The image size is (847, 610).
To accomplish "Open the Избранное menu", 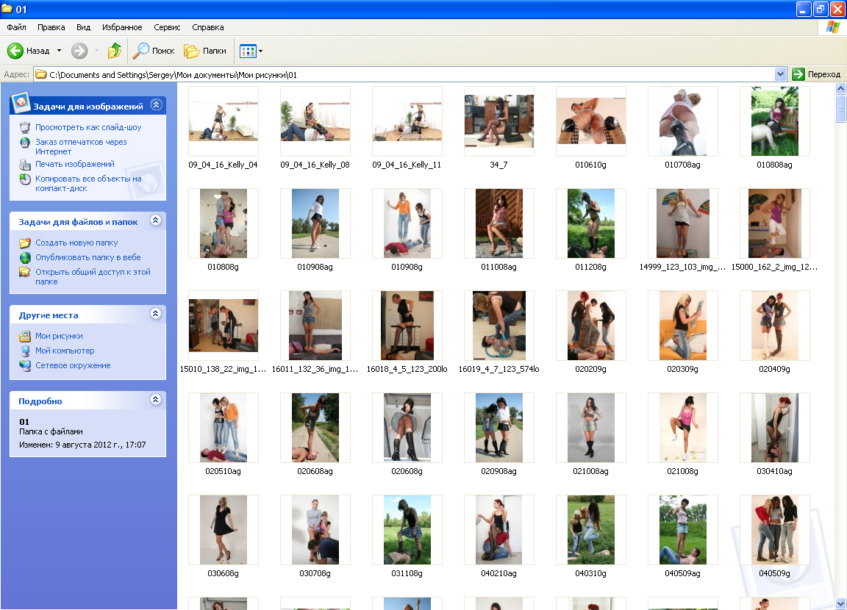I will coord(122,27).
